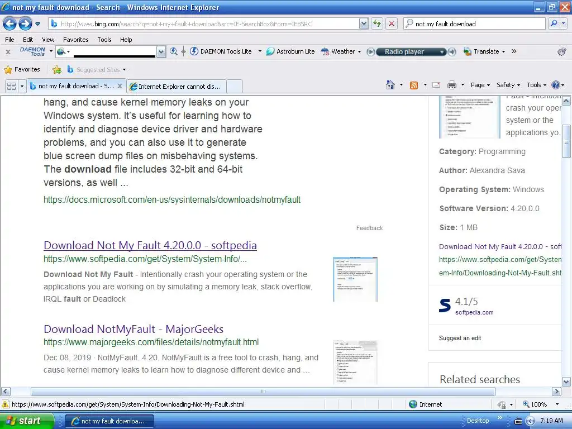
Task: Open the tab list dropdown arrow
Action: pyautogui.click(x=22, y=86)
